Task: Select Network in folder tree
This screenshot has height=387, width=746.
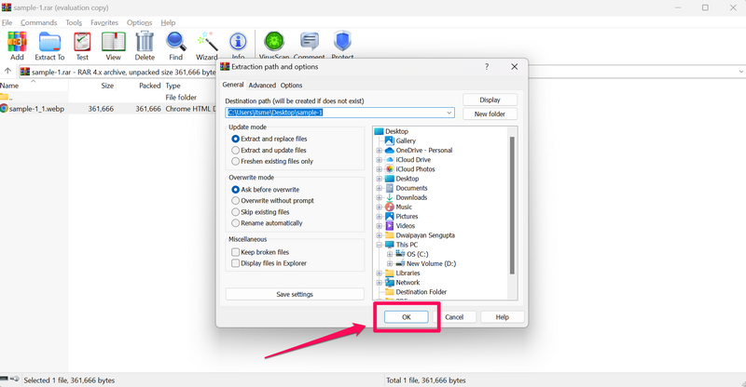Action: 408,283
